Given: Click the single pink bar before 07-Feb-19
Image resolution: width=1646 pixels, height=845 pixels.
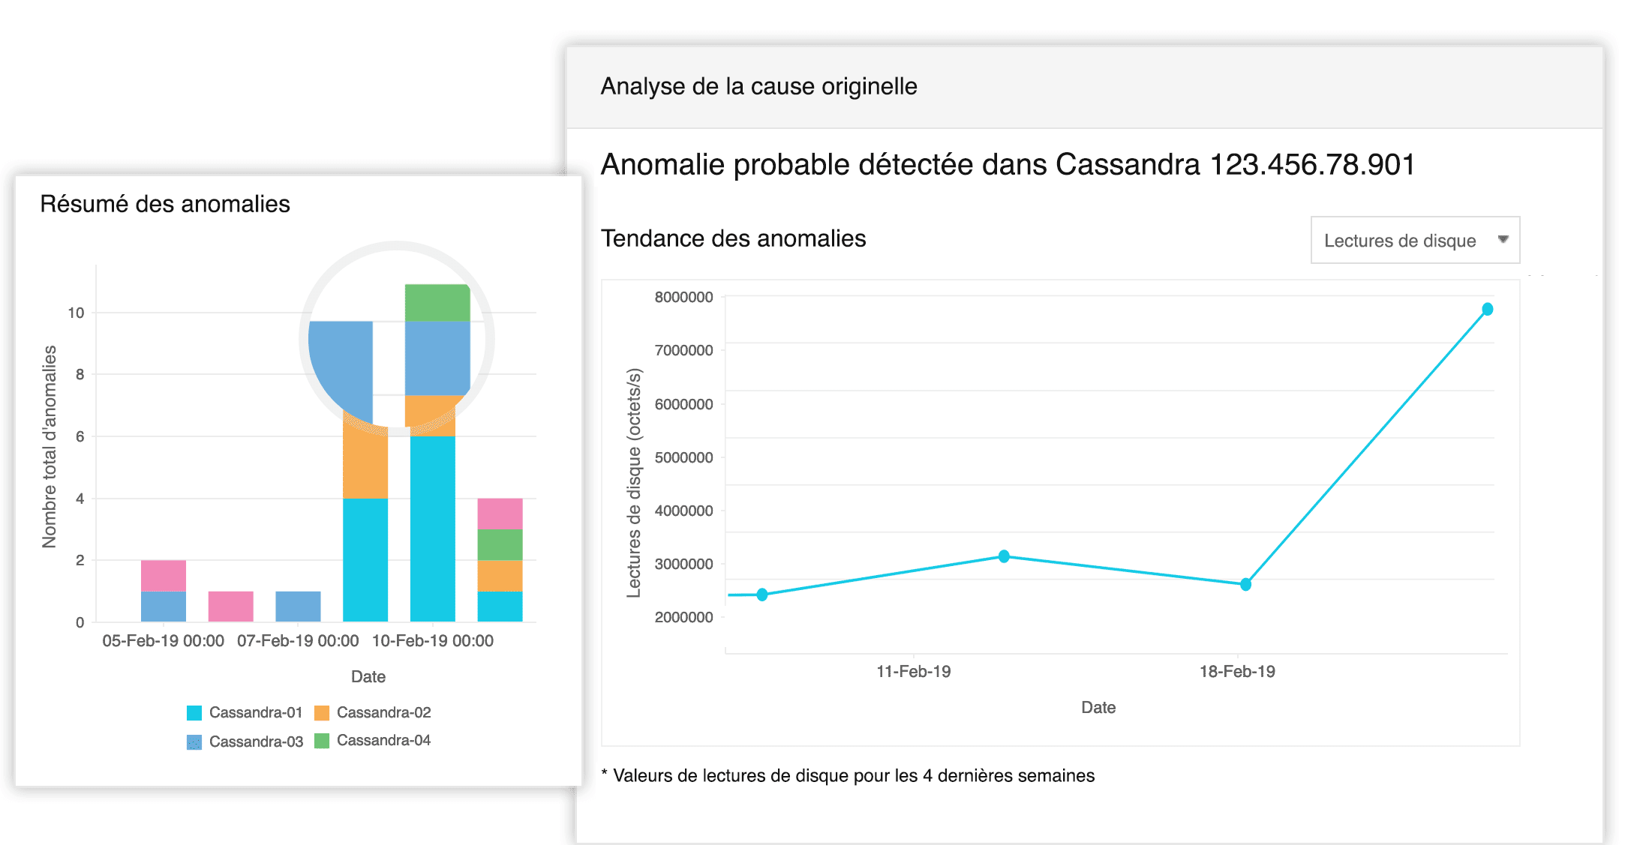Looking at the screenshot, I should [230, 607].
